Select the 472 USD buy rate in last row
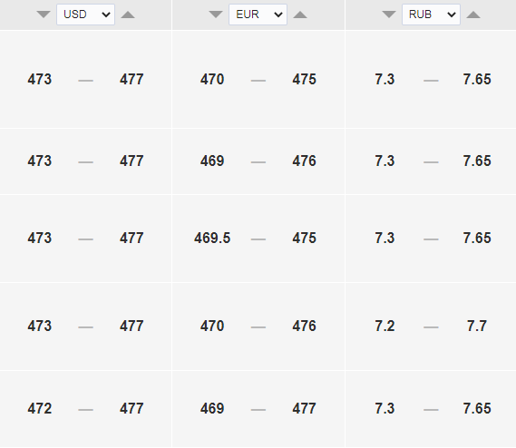Image resolution: width=516 pixels, height=448 pixels. 40,408
